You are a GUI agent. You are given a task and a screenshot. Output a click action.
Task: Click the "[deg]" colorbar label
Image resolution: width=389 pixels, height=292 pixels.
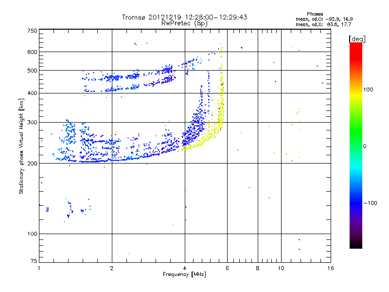pos(357,39)
